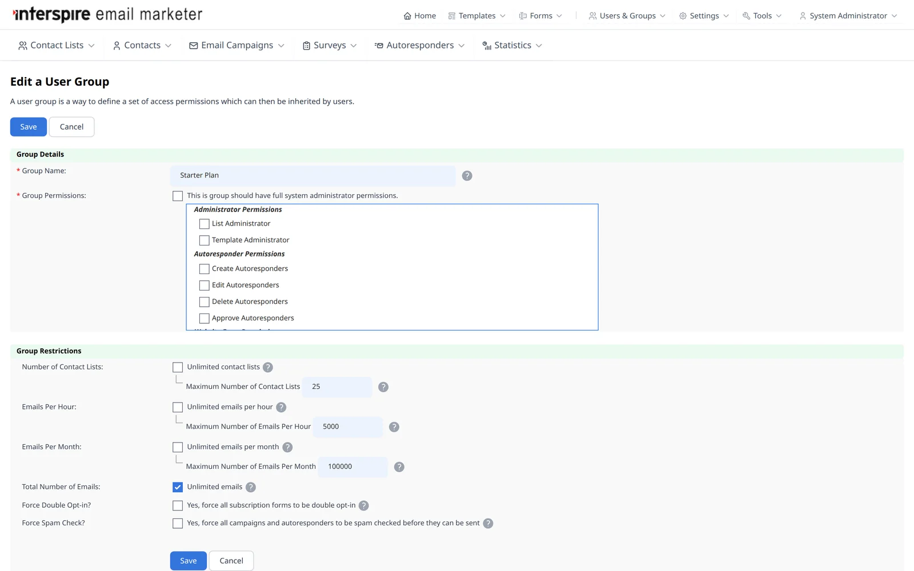Screen dimensions: 914x571
Task: Expand the Tools dropdown chevron
Action: click(x=779, y=16)
